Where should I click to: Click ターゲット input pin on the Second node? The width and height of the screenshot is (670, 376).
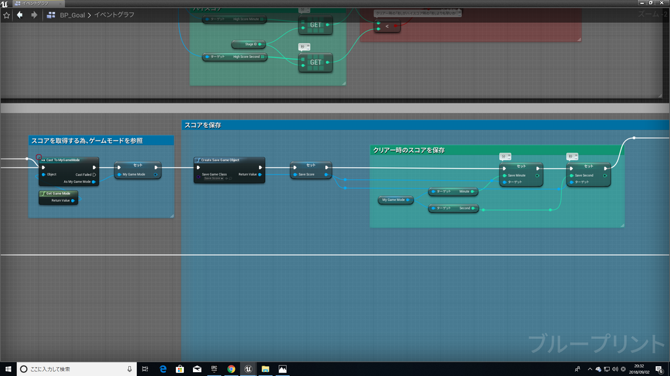[433, 208]
